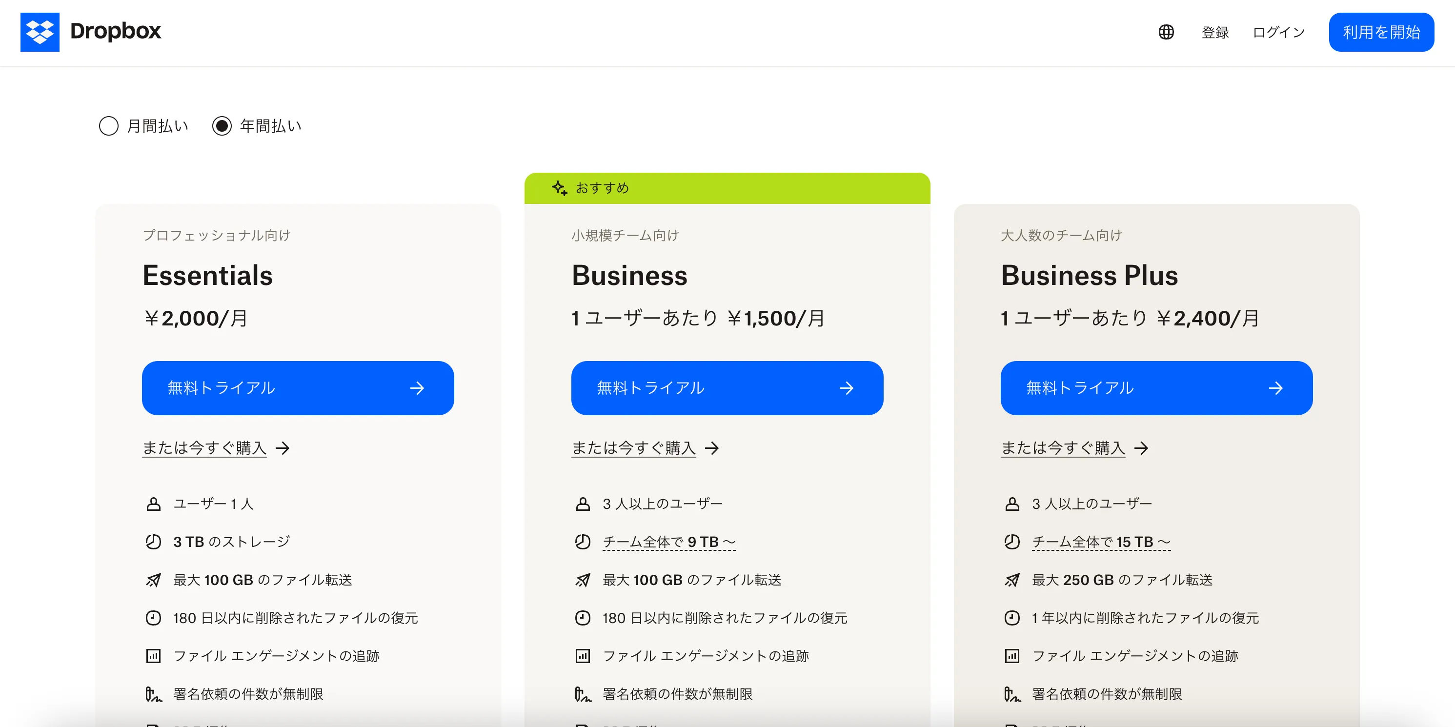Click storage icon beside チーム全体で 15 TB
The height and width of the screenshot is (727, 1455).
click(1011, 542)
